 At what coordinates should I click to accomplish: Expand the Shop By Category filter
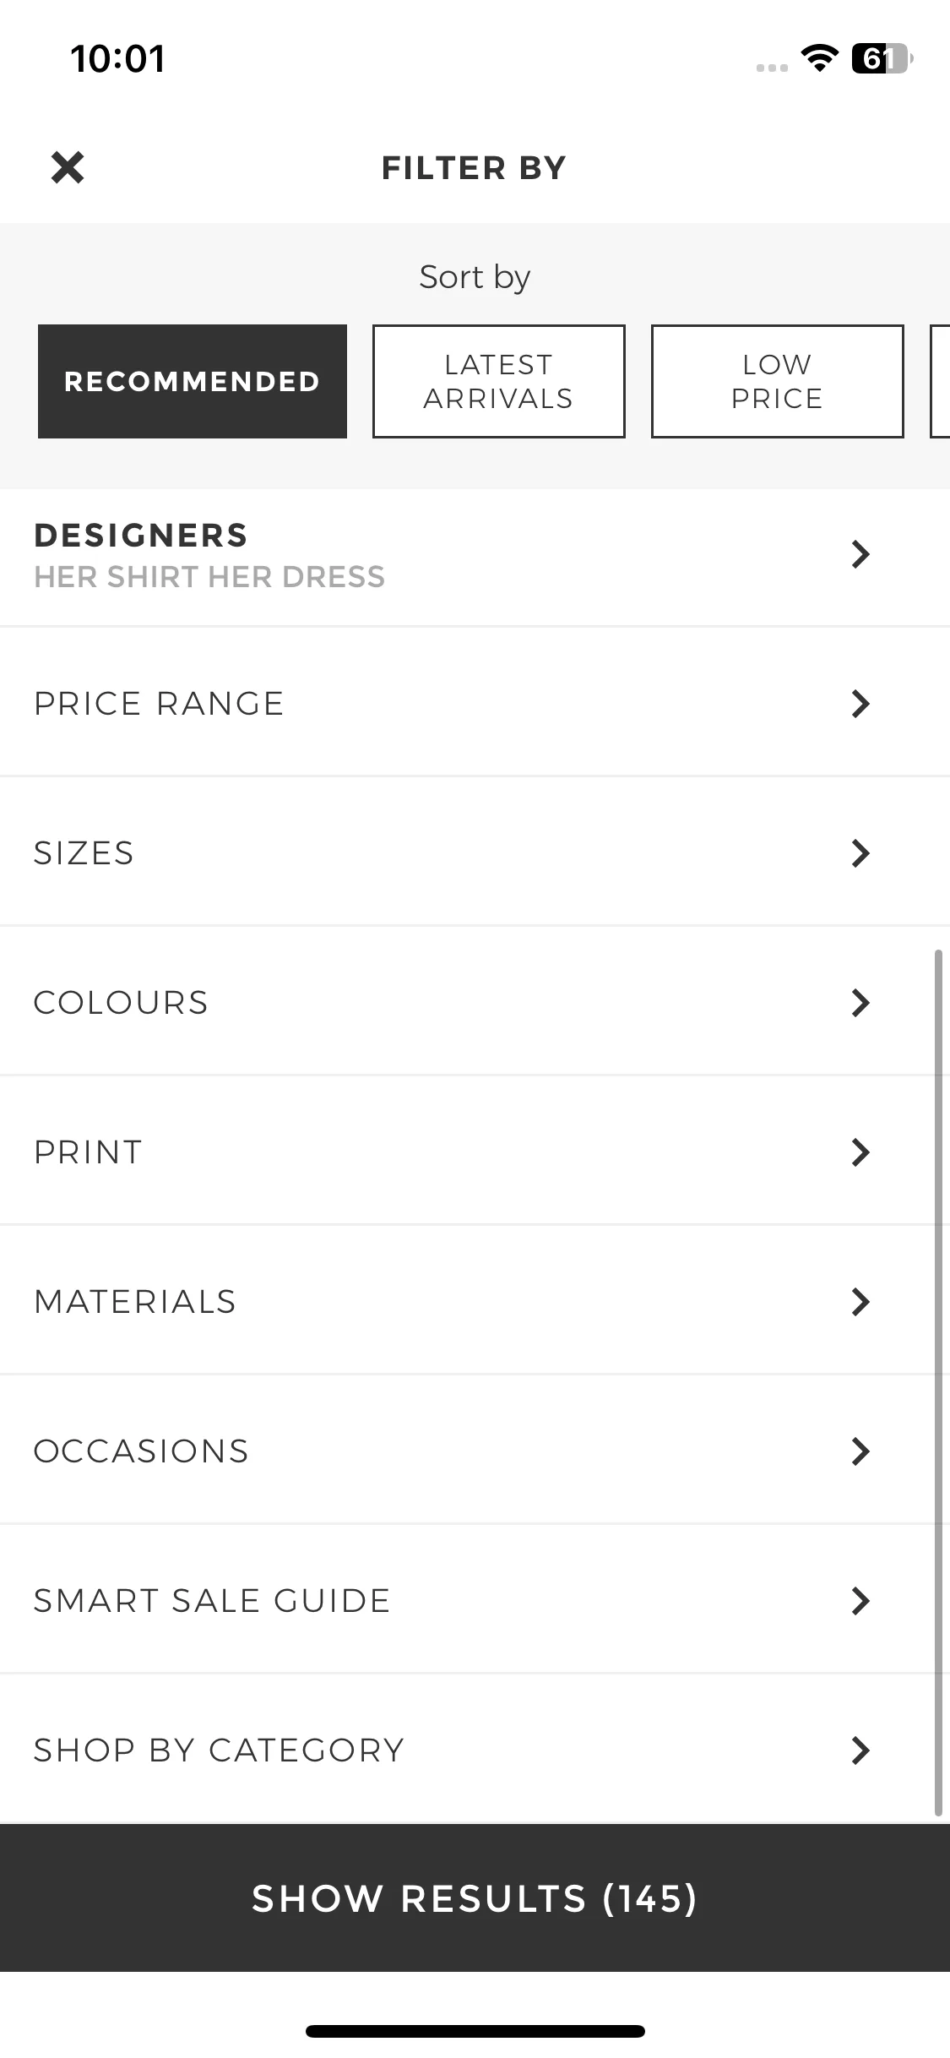point(475,1750)
